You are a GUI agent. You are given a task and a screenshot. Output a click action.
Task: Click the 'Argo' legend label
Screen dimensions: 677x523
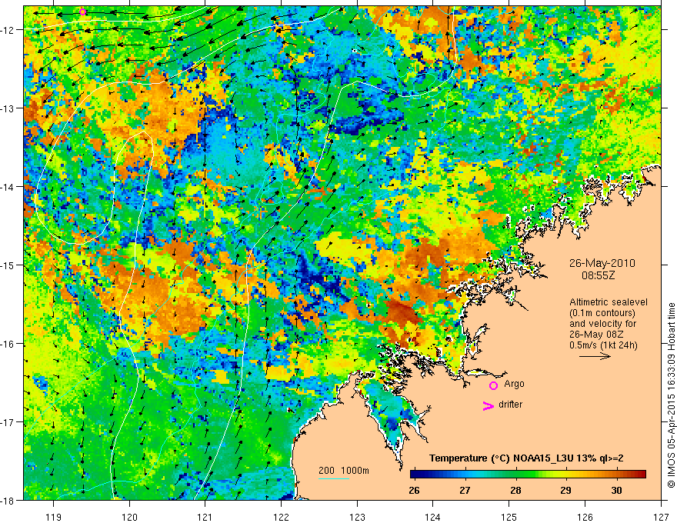coord(514,384)
